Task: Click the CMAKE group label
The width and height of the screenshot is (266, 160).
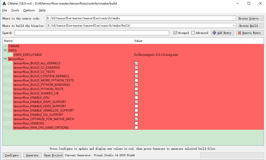Action: pos(14,46)
